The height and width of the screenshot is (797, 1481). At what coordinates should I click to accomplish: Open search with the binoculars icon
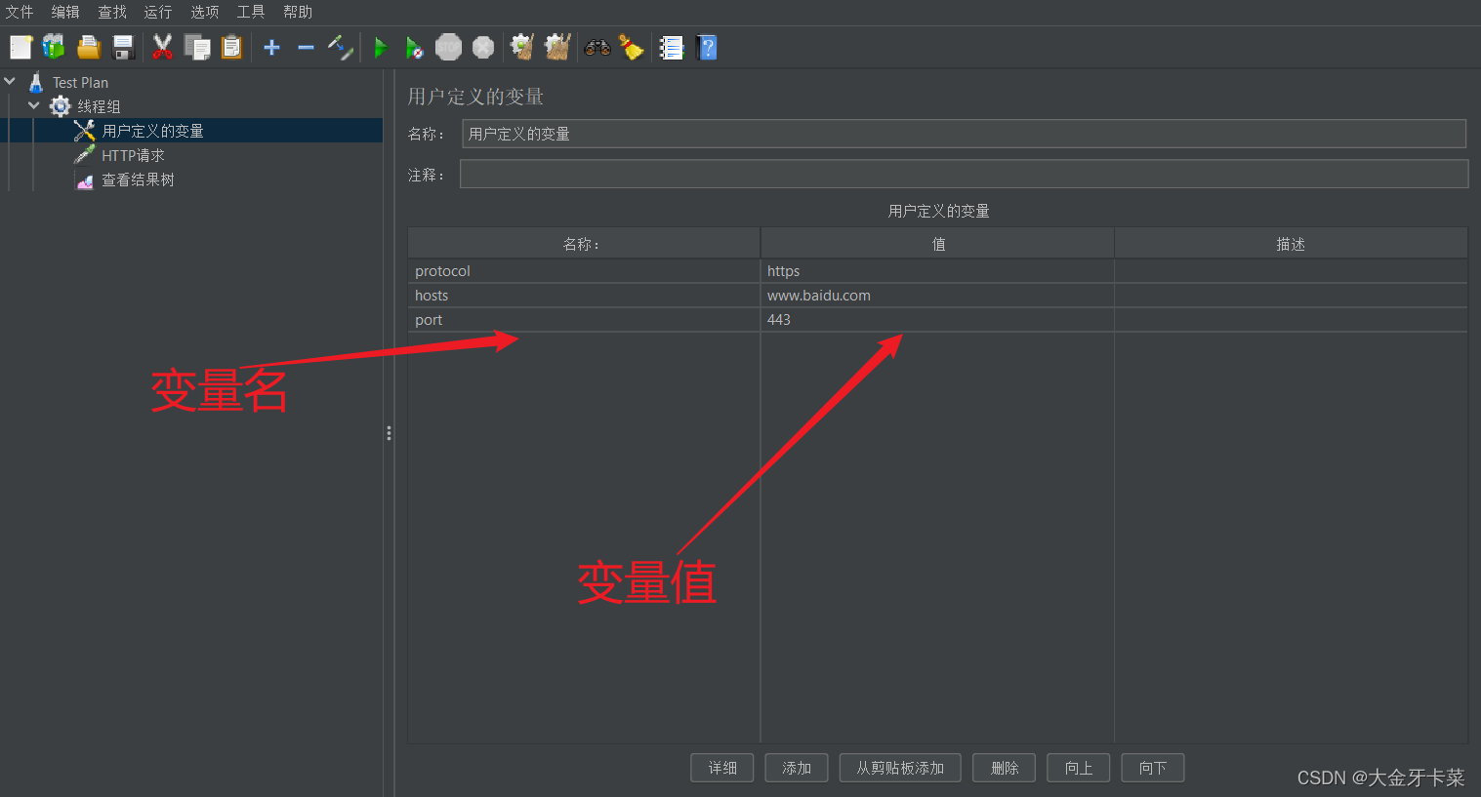(597, 47)
